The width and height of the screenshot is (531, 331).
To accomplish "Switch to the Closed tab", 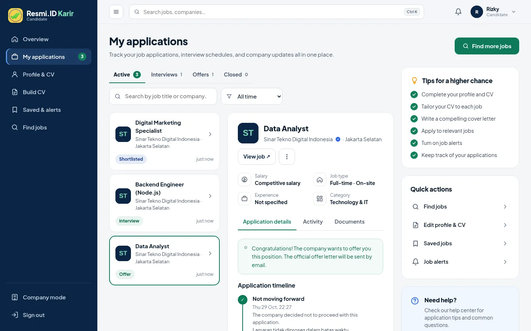I will pyautogui.click(x=236, y=75).
